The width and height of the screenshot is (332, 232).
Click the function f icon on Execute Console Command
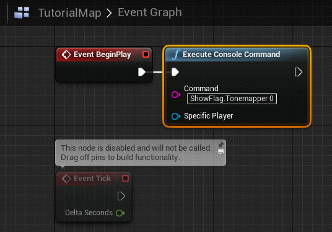(176, 55)
